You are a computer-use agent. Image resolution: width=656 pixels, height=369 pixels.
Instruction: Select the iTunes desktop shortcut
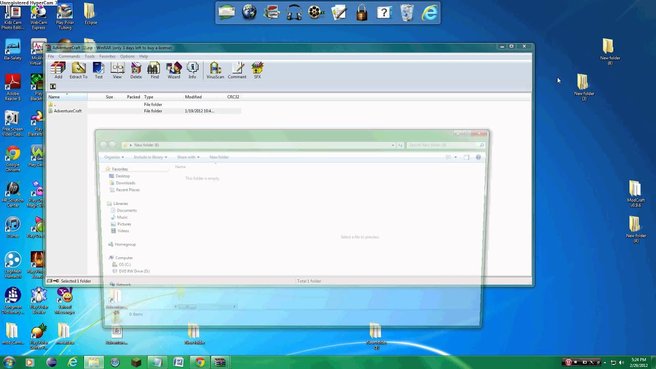(13, 228)
